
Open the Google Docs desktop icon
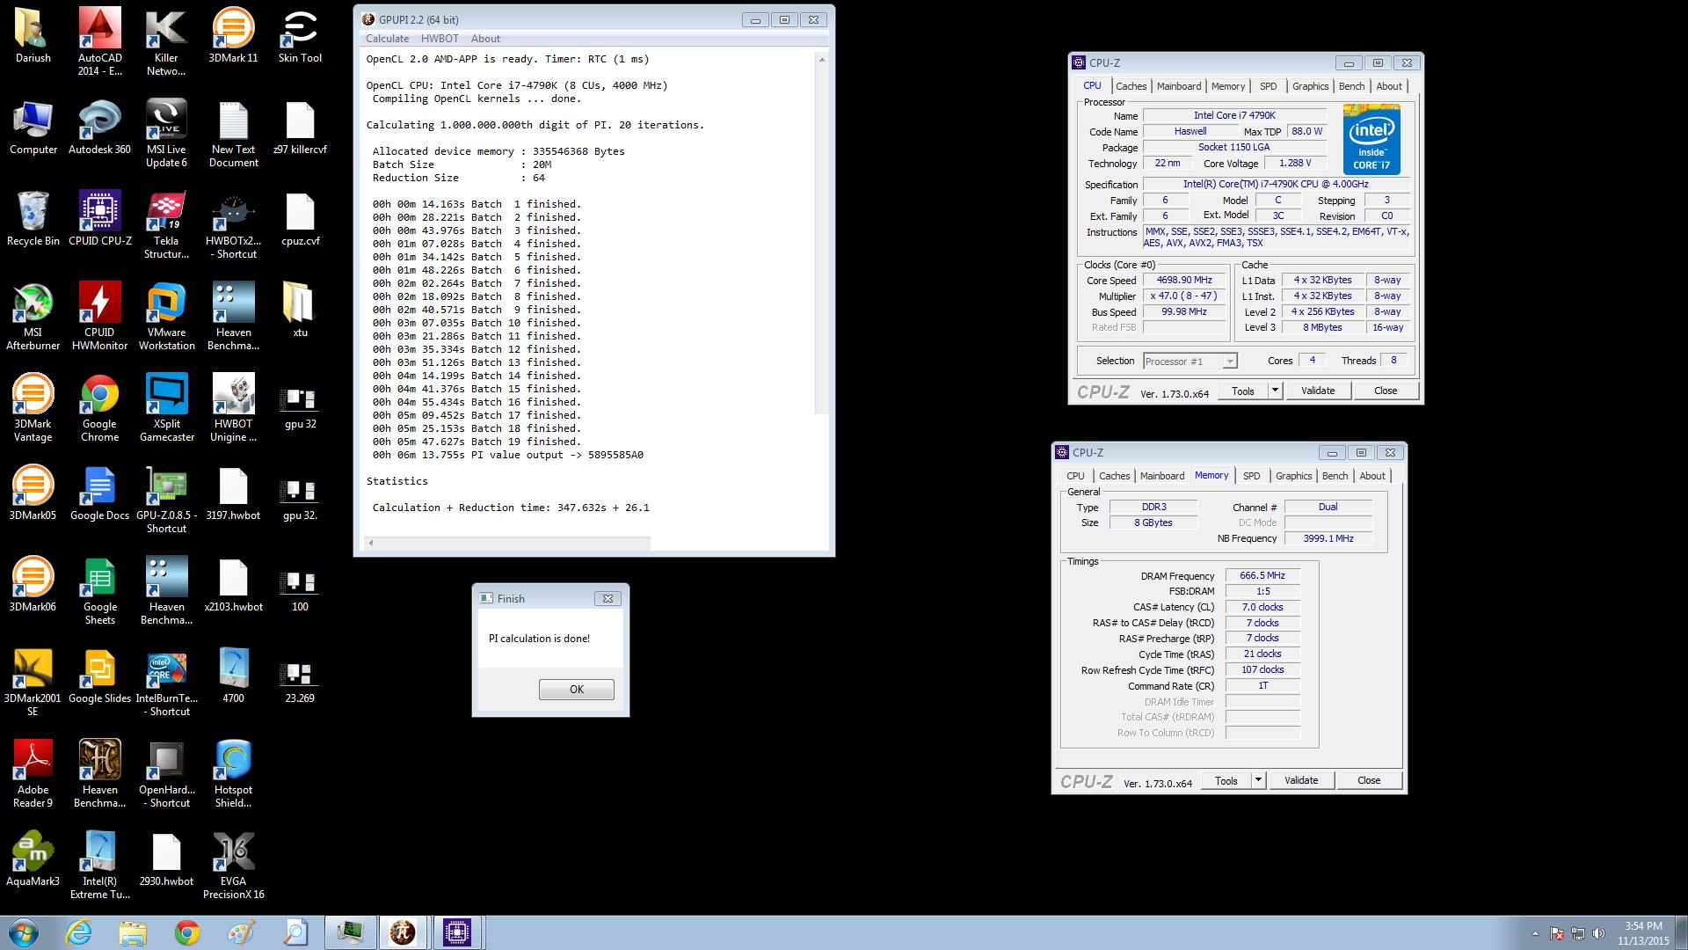coord(99,493)
